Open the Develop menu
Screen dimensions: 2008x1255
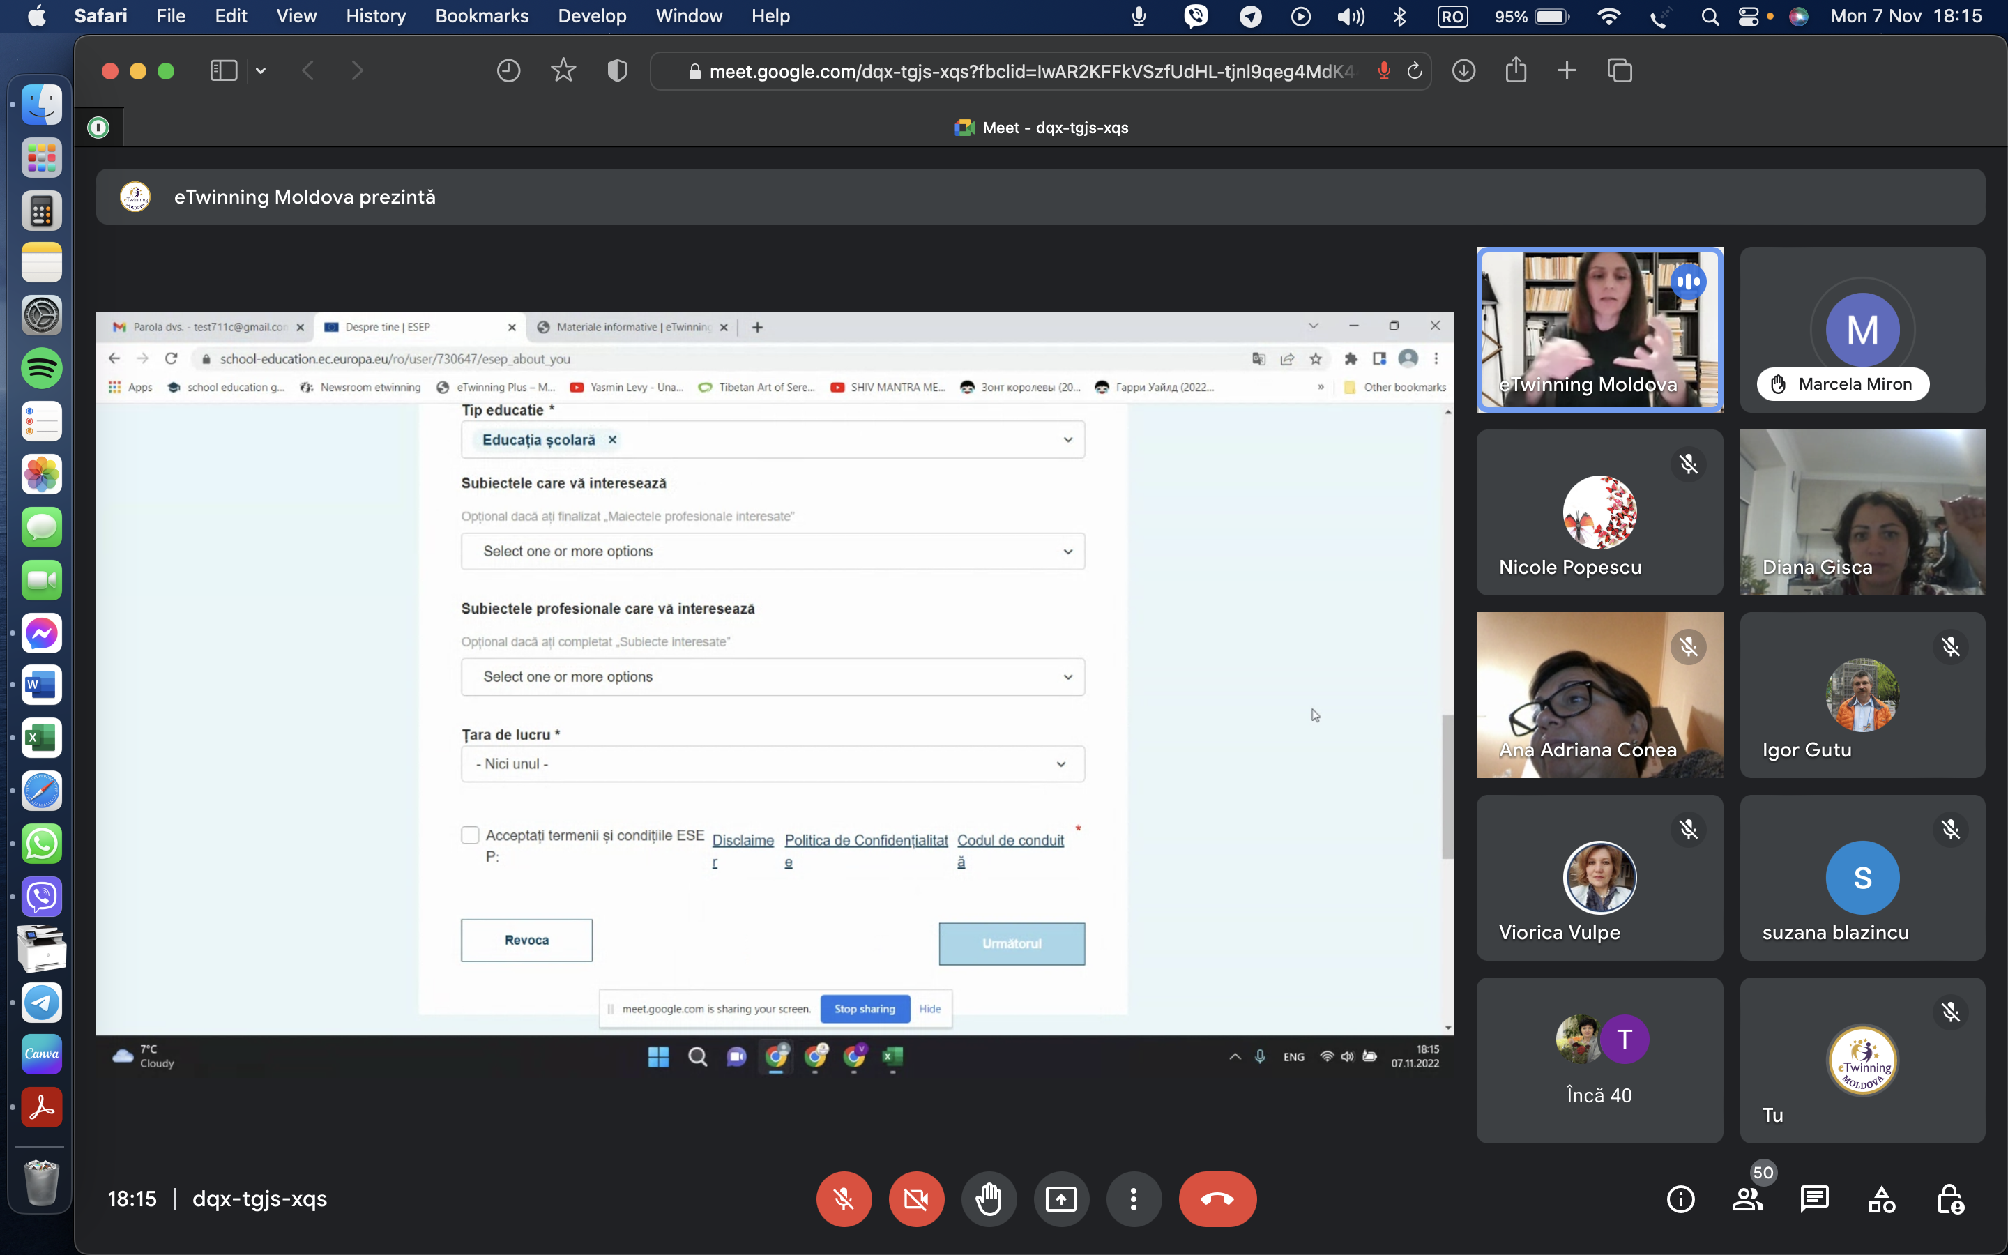pos(593,16)
